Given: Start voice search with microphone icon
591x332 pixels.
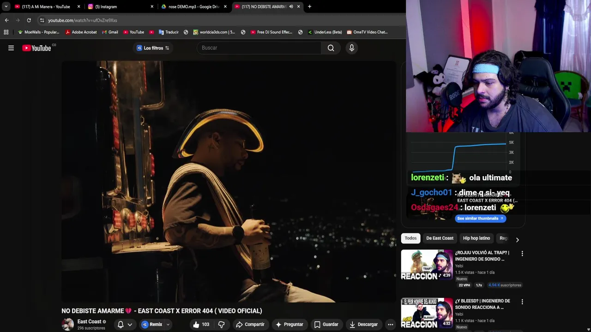Looking at the screenshot, I should pyautogui.click(x=351, y=48).
